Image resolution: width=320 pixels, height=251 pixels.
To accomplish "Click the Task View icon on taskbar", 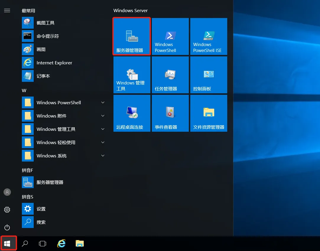I will tap(43, 244).
